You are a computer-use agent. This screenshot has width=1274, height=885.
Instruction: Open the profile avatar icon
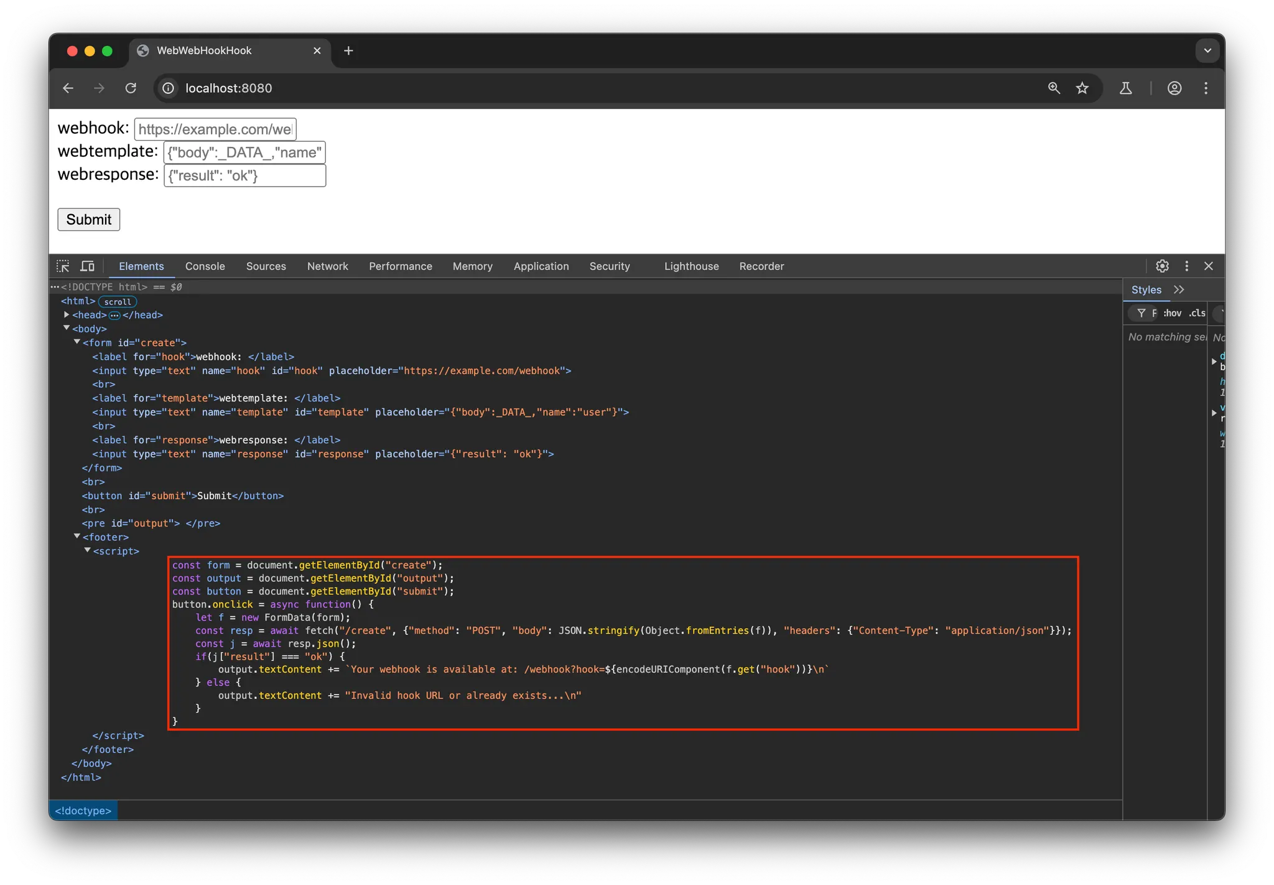coord(1174,88)
